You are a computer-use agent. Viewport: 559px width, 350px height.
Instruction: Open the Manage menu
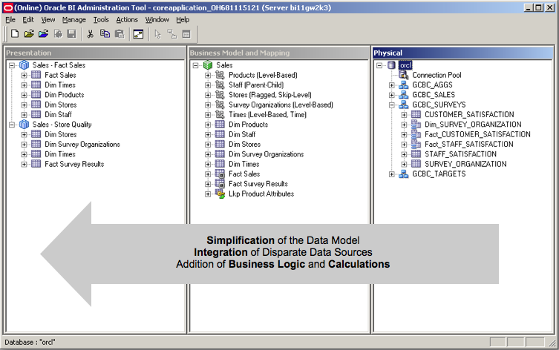point(73,19)
